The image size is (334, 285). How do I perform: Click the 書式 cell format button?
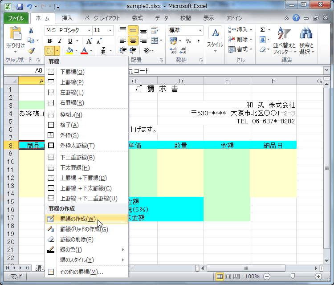(240, 49)
